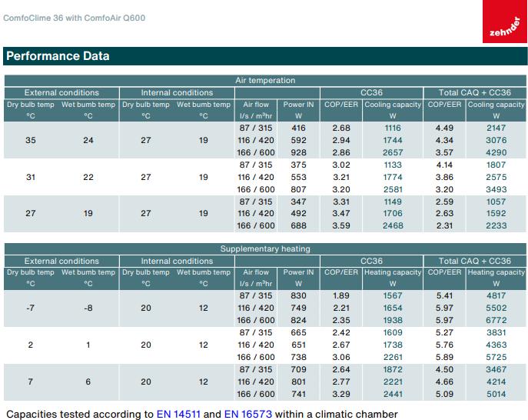Click Power IN value 688
This screenshot has height=420, width=528.
pos(298,225)
